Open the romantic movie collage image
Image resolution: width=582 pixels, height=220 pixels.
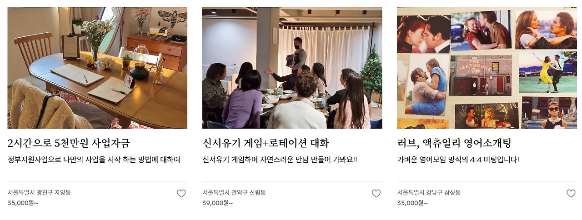487,68
